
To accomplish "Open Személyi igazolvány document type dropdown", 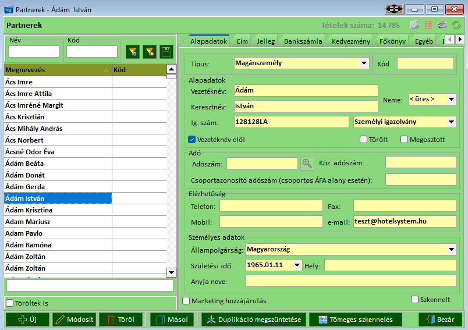I will coord(451,122).
